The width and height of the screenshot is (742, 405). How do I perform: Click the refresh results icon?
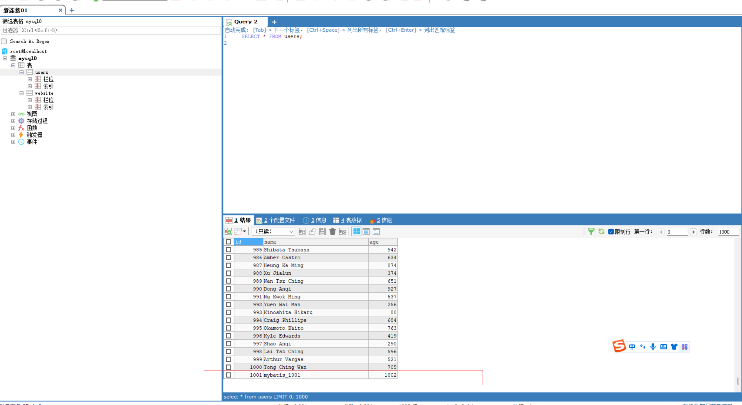[601, 232]
